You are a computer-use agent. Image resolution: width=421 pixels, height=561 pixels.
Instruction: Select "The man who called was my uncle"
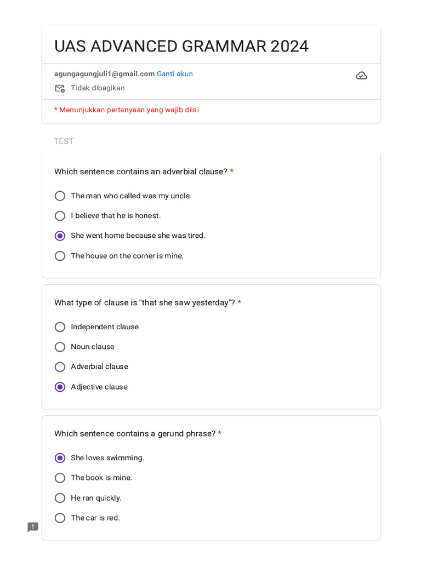60,196
